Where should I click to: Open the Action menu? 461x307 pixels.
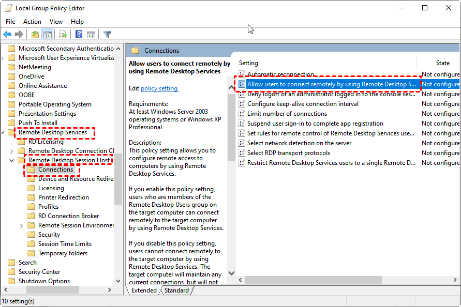point(33,22)
